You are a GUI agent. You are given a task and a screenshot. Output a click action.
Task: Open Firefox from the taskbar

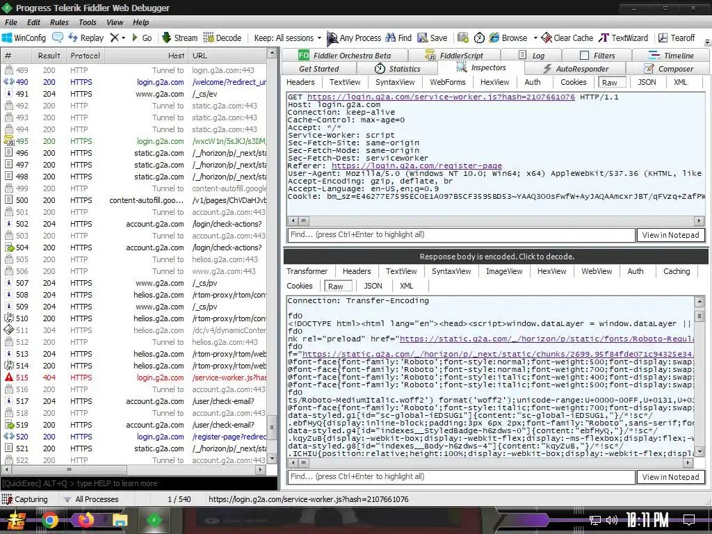click(x=86, y=520)
